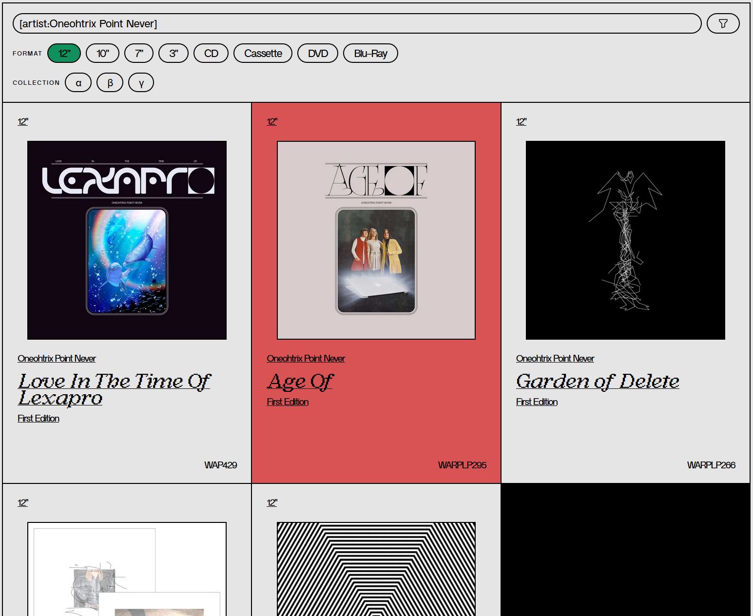Click the Garden of Delete title link
This screenshot has height=616, width=753.
click(x=598, y=381)
